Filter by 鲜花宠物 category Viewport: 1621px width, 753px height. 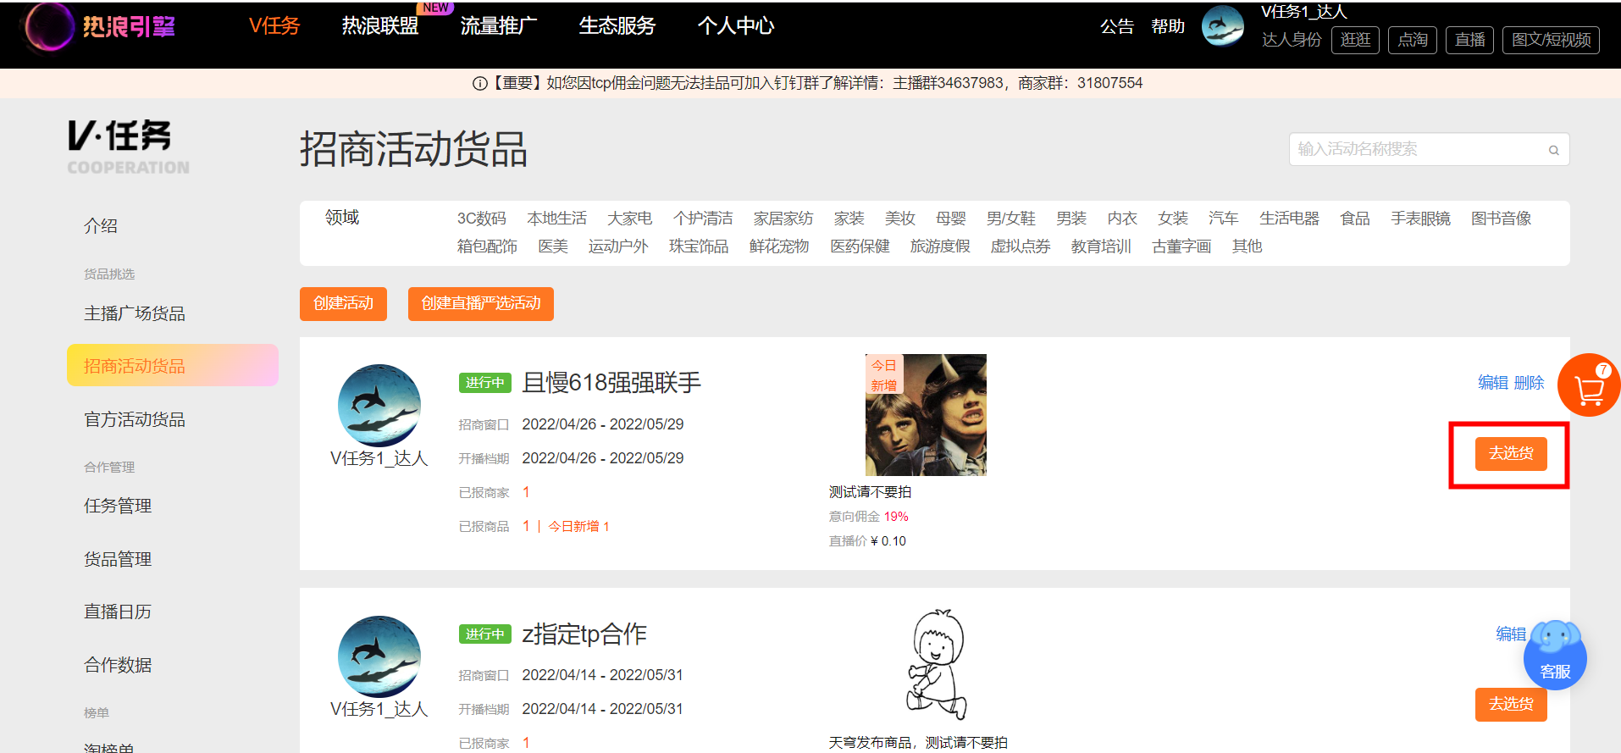(779, 246)
